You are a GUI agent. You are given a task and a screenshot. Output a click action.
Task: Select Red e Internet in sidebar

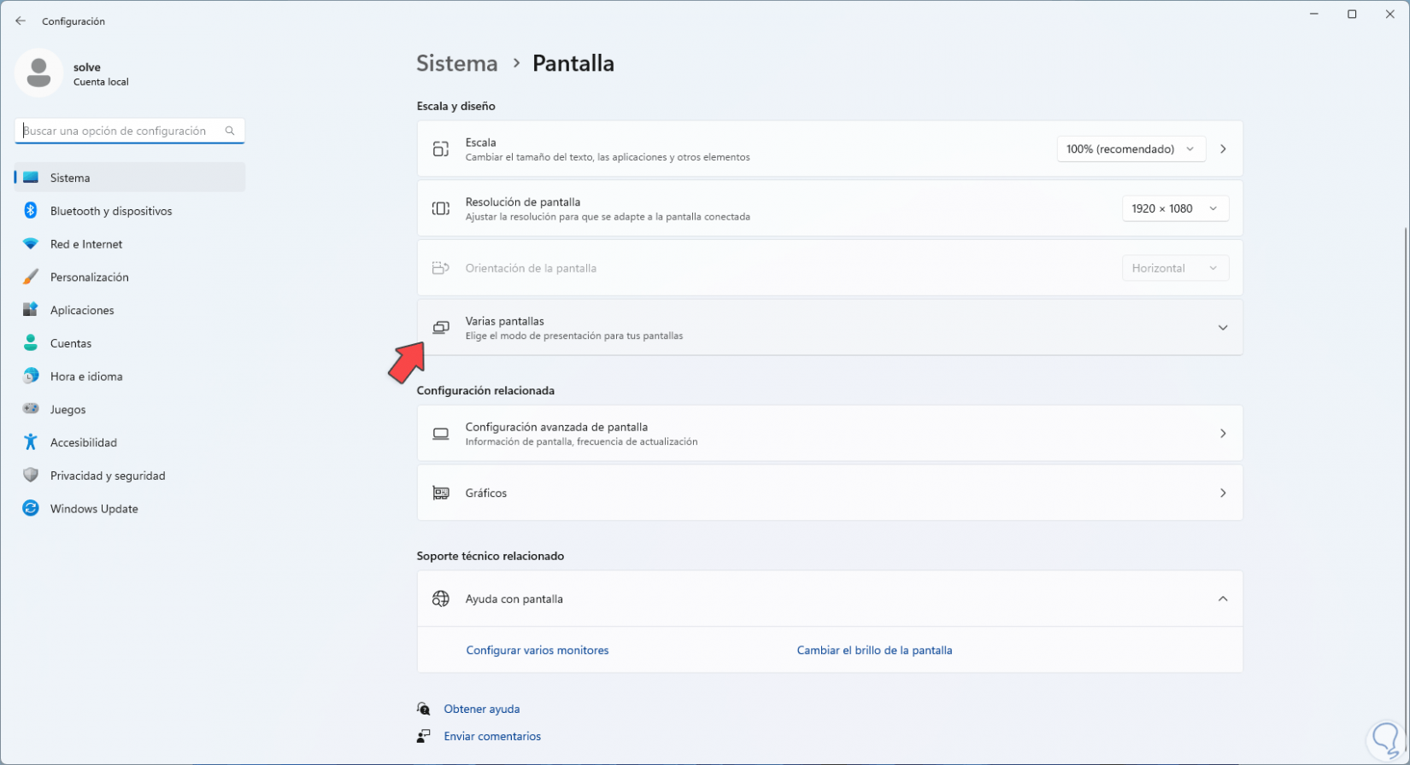[x=86, y=244]
